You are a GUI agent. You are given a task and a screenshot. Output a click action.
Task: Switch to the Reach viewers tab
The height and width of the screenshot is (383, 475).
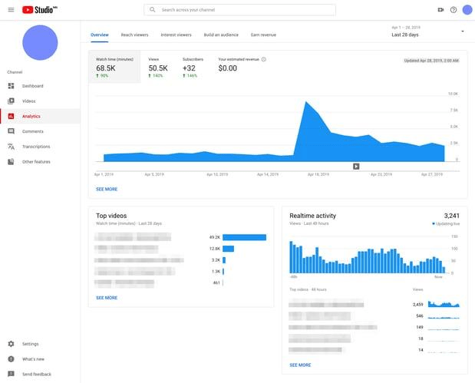tap(134, 35)
